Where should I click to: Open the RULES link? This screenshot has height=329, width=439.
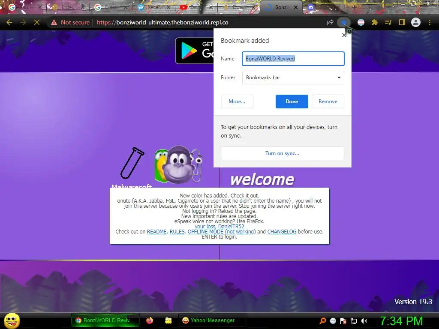[177, 232]
